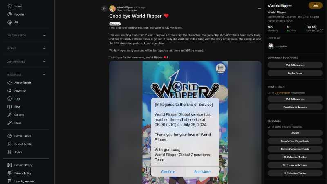Click Confirm in the end-of-service image
This screenshot has height=184, width=327.
click(168, 172)
